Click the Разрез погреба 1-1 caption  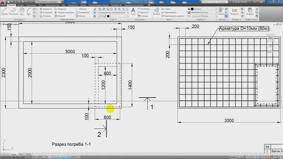[71, 144]
